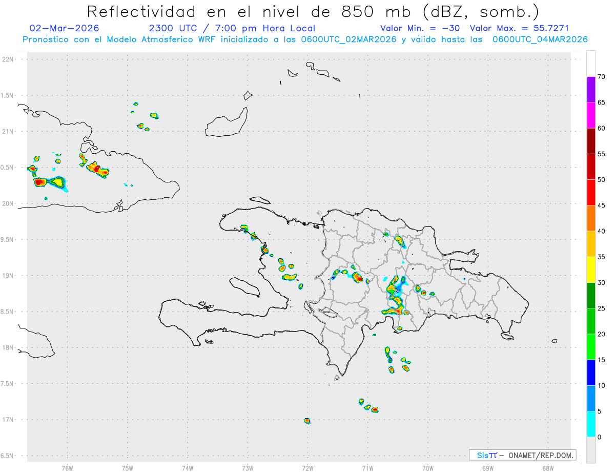Image resolution: width=615 pixels, height=475 pixels.
Task: Click the 69W longitude axis label
Action: coord(488,468)
